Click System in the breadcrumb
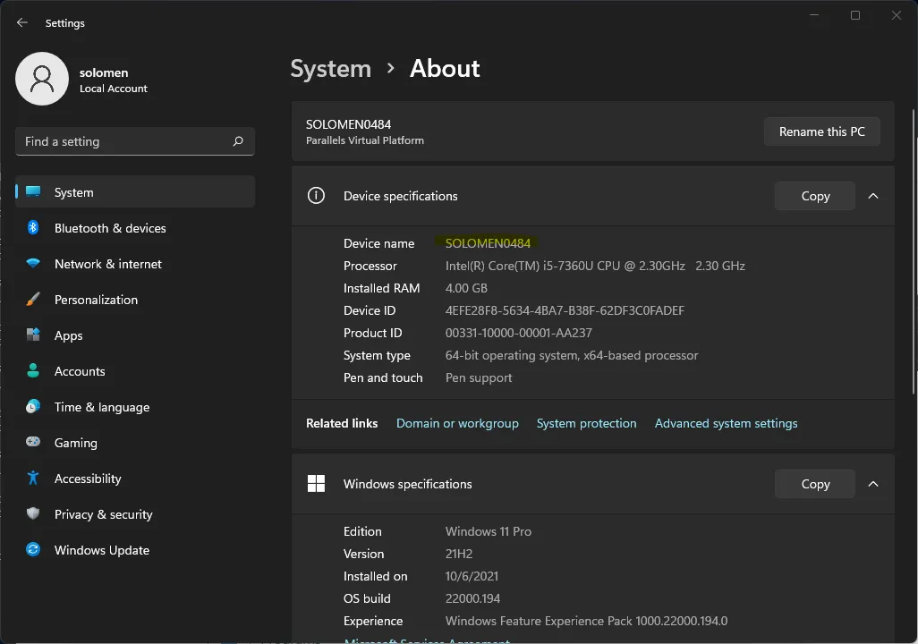 (x=331, y=69)
